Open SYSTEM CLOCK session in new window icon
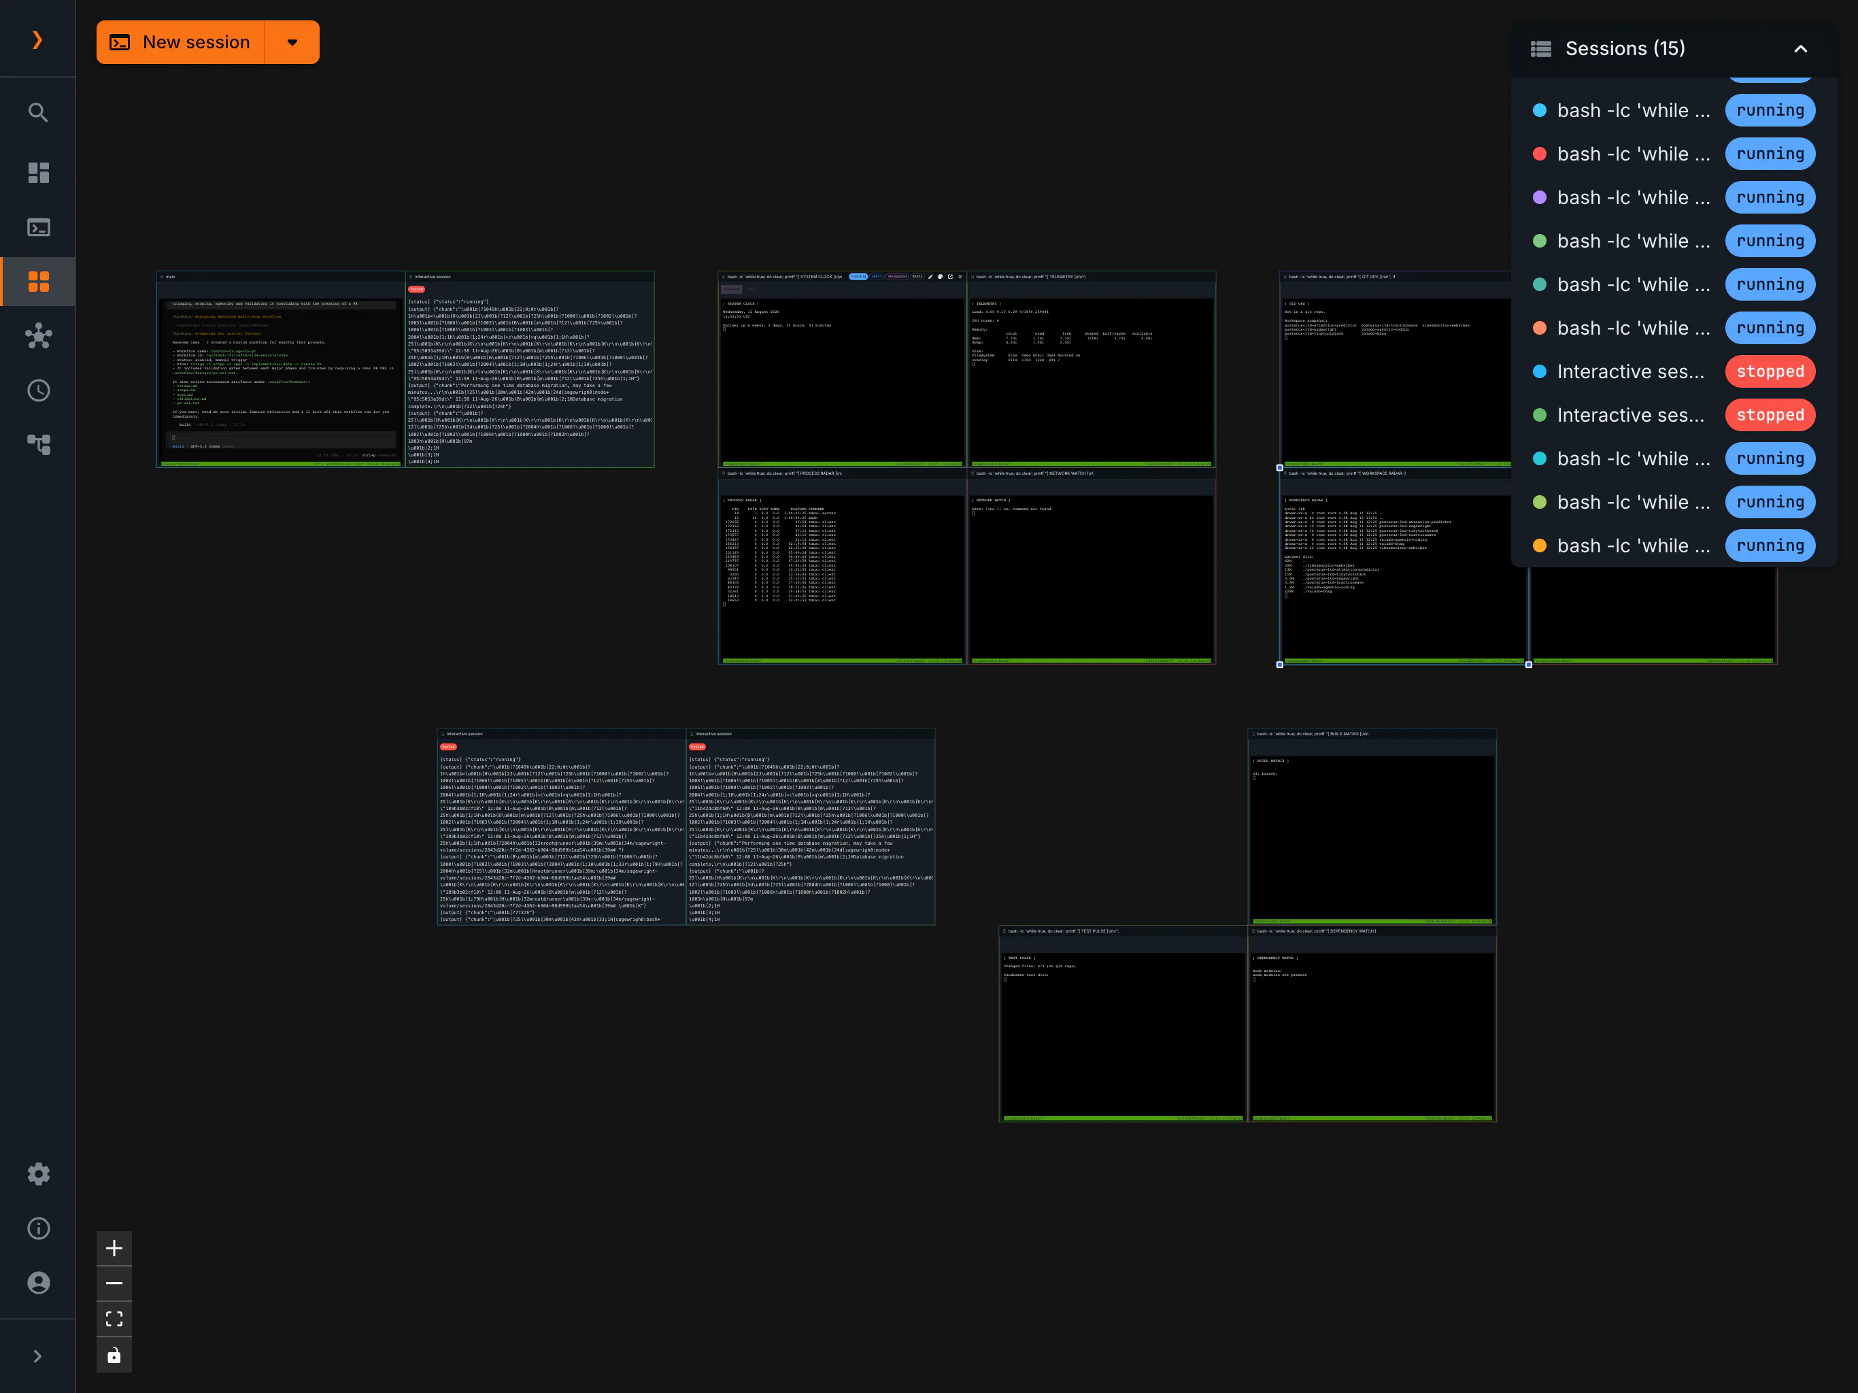The height and width of the screenshot is (1393, 1858). (950, 276)
